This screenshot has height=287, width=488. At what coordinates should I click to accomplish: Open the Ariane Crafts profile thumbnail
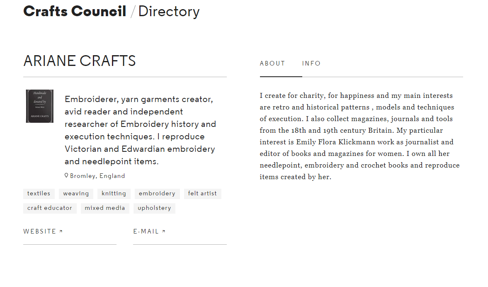point(39,106)
